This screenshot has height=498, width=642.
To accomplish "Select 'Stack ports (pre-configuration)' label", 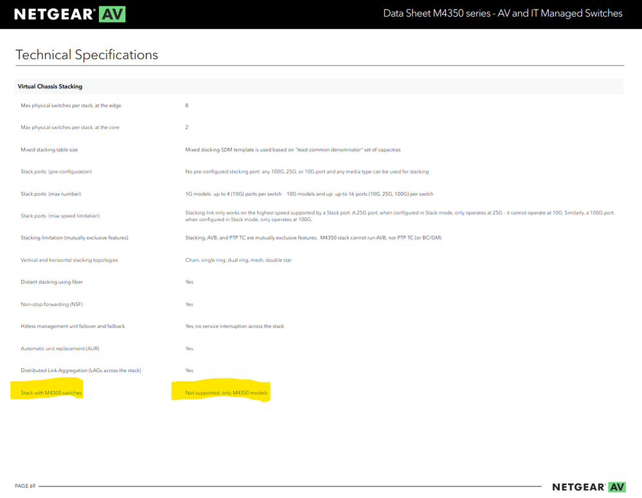I will click(56, 172).
